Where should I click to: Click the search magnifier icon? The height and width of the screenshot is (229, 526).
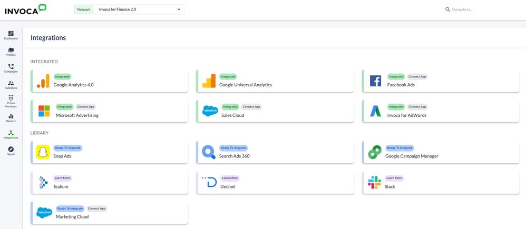pyautogui.click(x=448, y=9)
